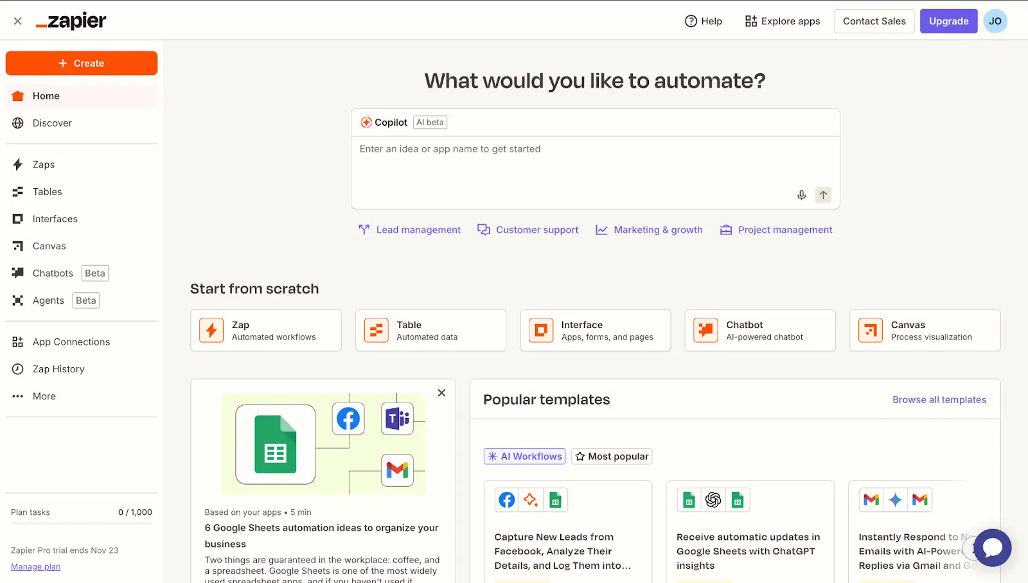
Task: Switch to Discover in the sidebar
Action: (x=52, y=123)
